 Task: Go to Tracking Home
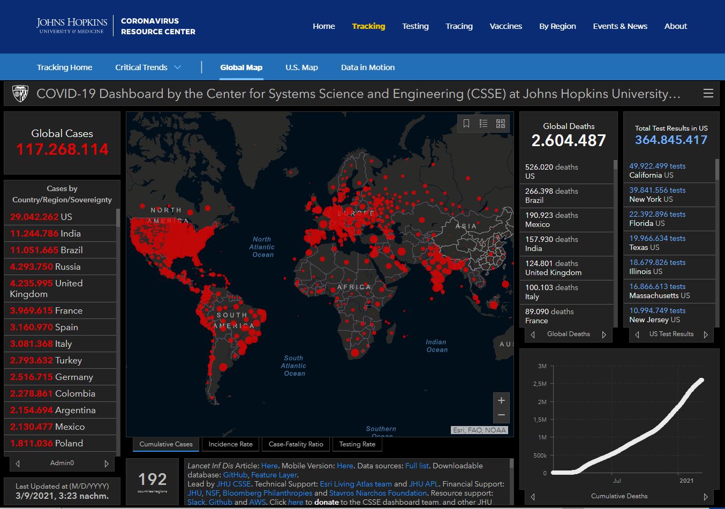[x=64, y=67]
